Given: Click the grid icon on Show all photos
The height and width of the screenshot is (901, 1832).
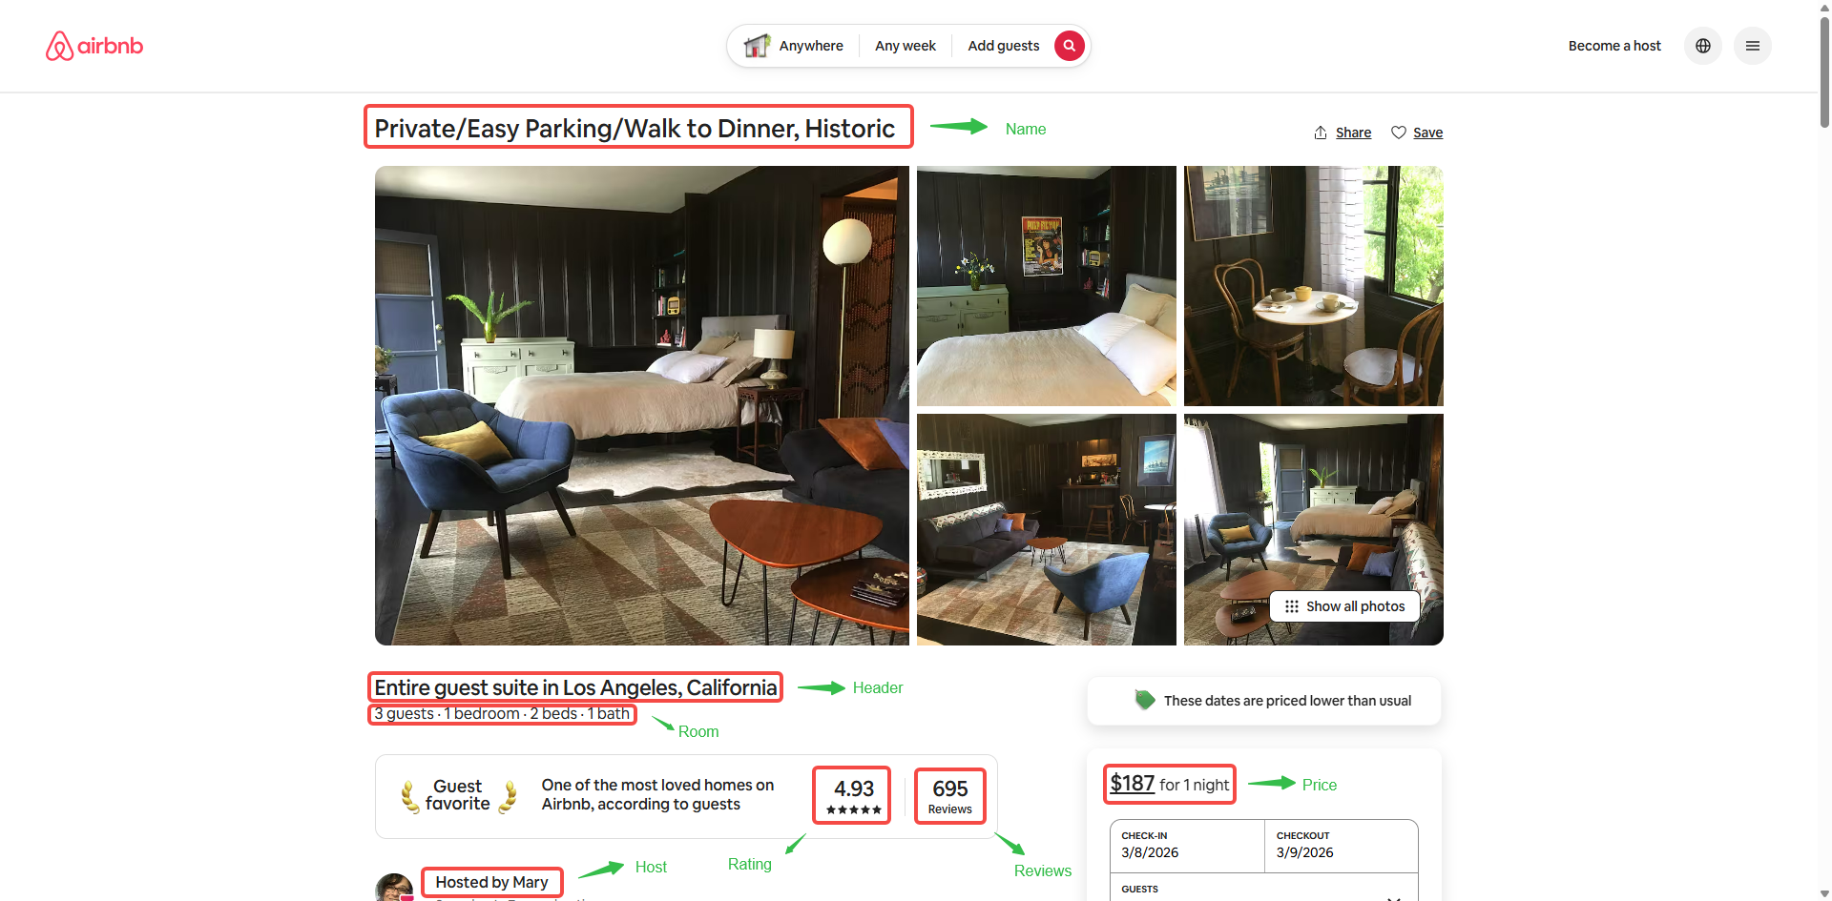Looking at the screenshot, I should point(1292,605).
